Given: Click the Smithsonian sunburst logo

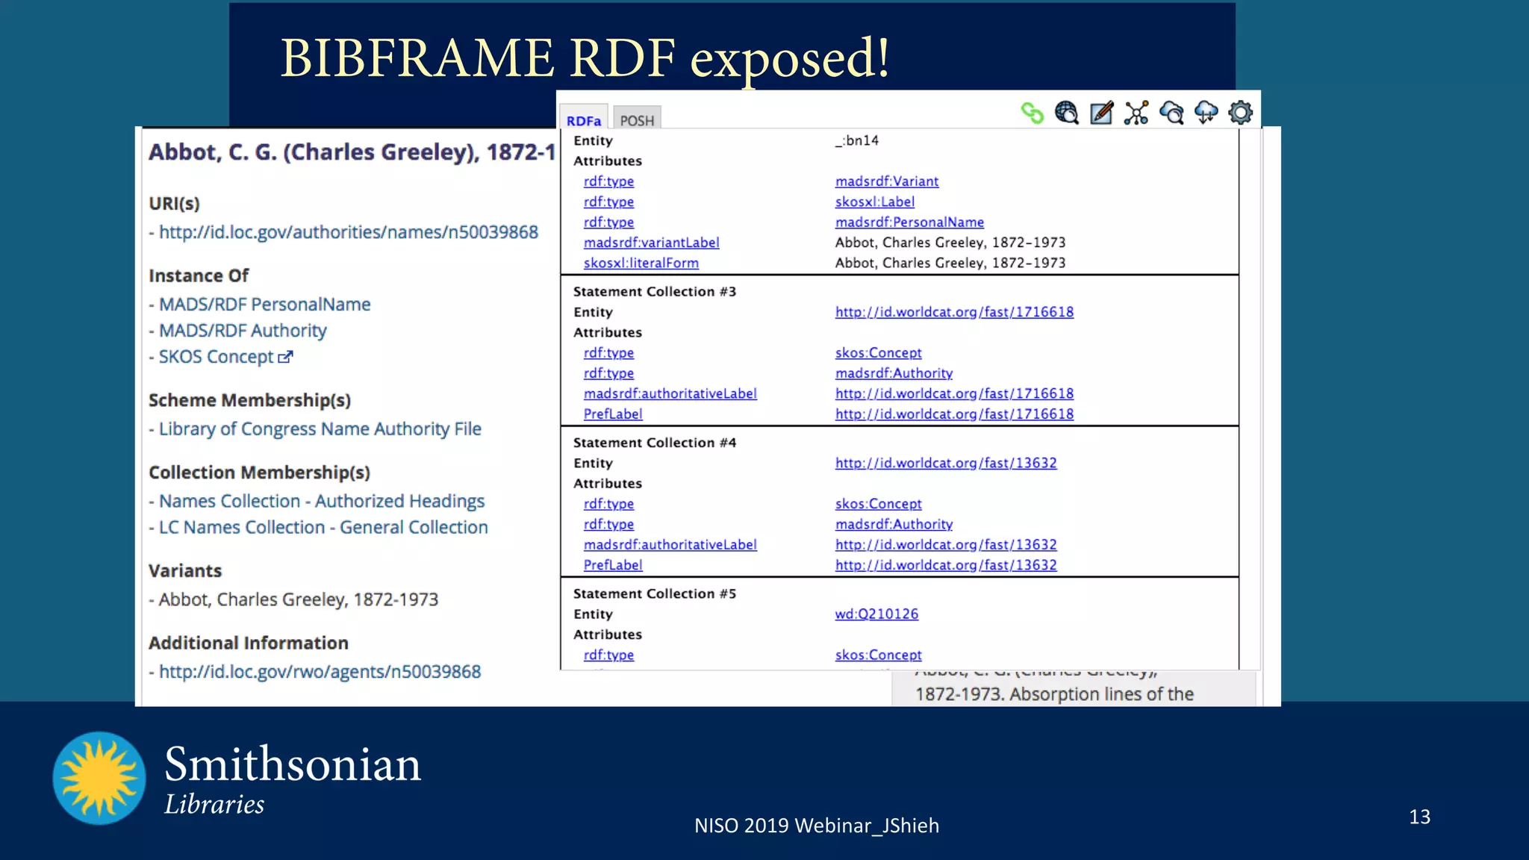Looking at the screenshot, I should 99,778.
